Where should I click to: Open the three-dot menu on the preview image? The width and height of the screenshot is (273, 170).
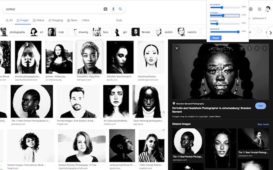(x=249, y=48)
